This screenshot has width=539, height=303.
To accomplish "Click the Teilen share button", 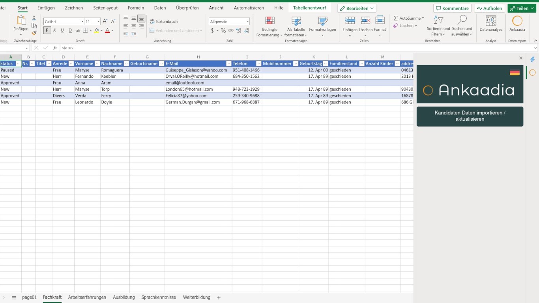I will coord(522,8).
